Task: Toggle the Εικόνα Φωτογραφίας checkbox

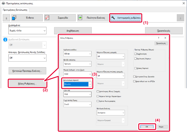Action: coord(98,101)
